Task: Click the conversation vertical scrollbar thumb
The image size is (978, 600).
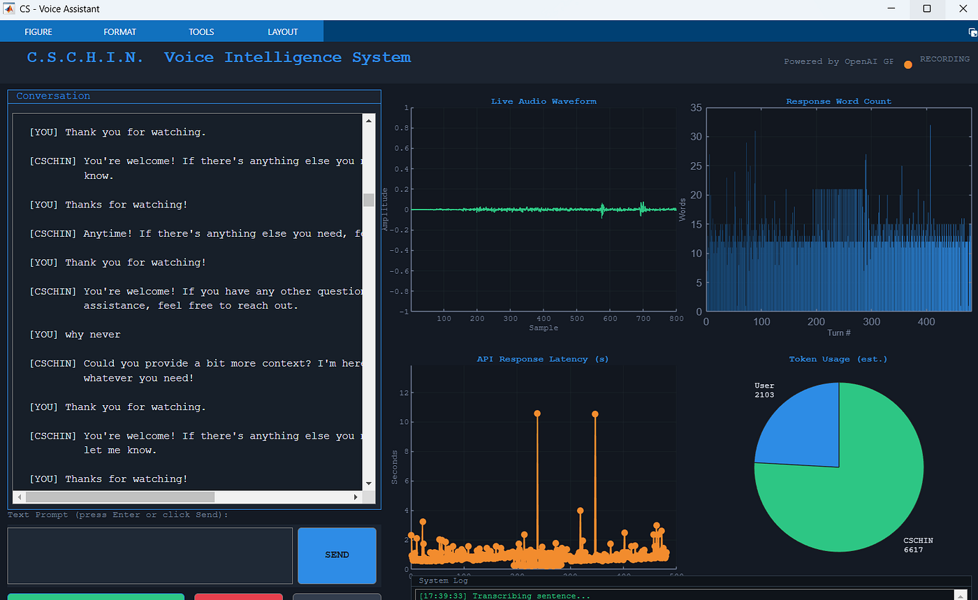Action: pos(369,200)
